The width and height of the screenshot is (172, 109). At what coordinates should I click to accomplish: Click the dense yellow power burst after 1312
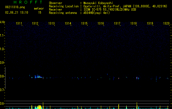[x=39, y=107]
